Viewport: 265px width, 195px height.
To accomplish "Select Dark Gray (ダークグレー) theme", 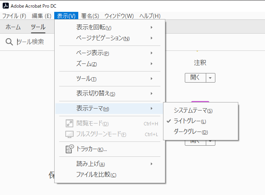I will (200, 132).
